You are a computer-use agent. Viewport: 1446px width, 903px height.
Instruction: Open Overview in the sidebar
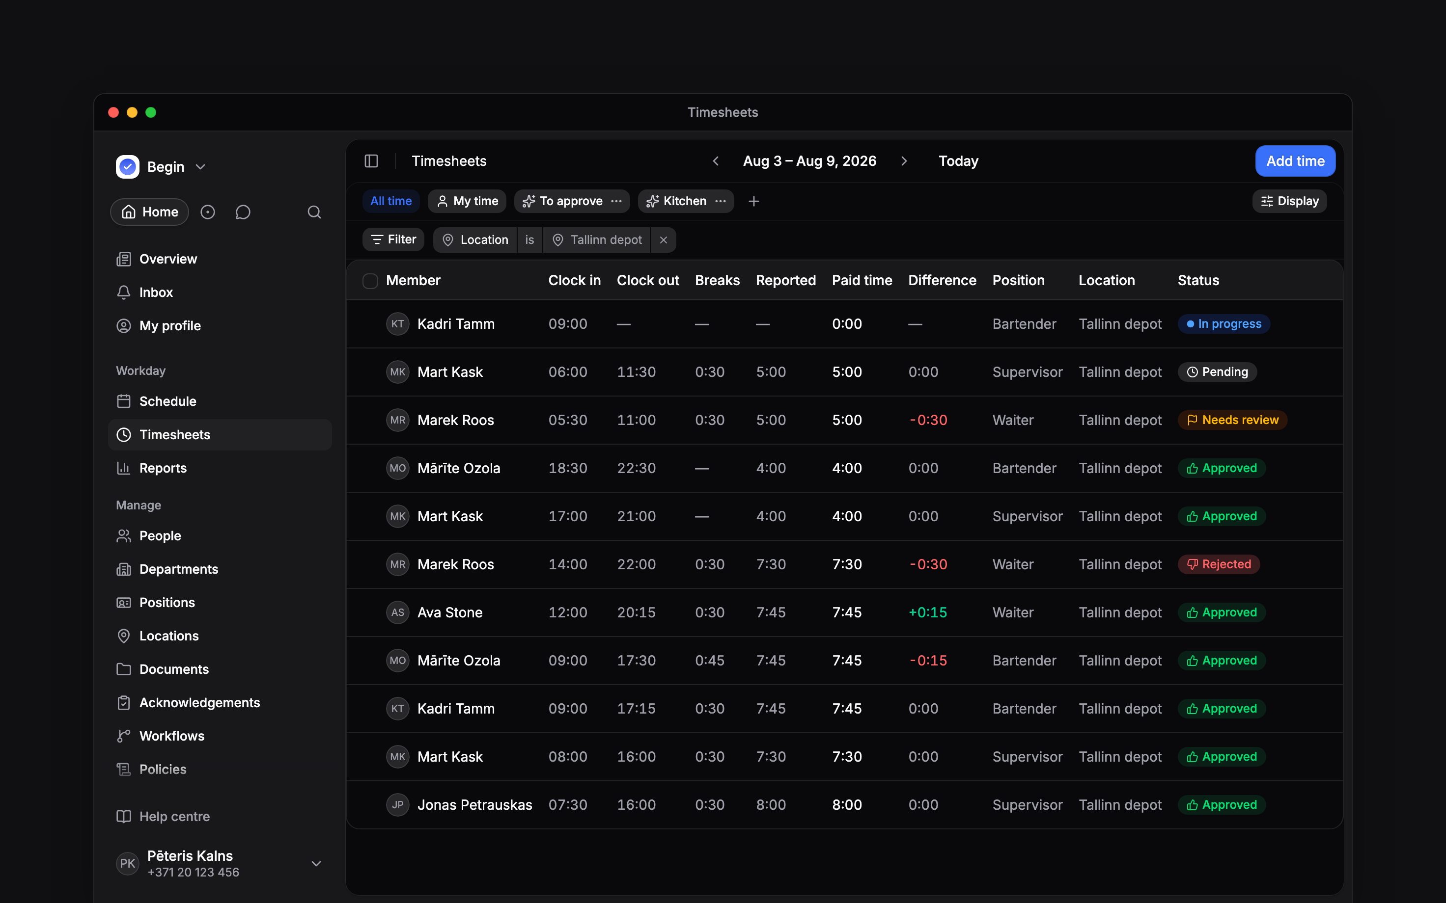point(220,259)
